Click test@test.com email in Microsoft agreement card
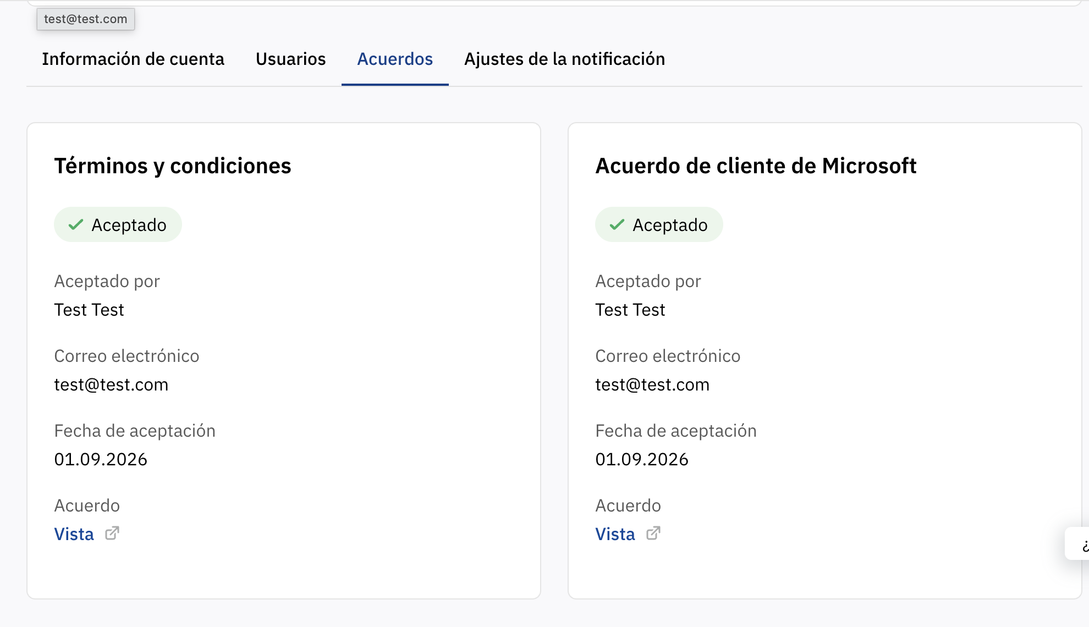1089x627 pixels. [x=652, y=384]
